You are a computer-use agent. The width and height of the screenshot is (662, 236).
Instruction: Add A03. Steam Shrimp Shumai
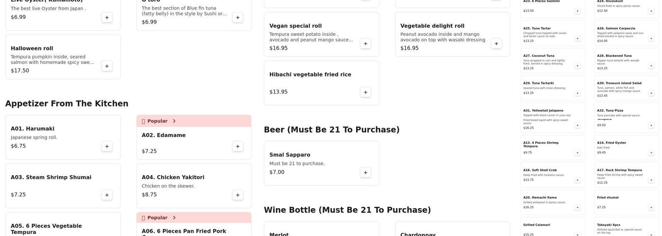click(107, 195)
